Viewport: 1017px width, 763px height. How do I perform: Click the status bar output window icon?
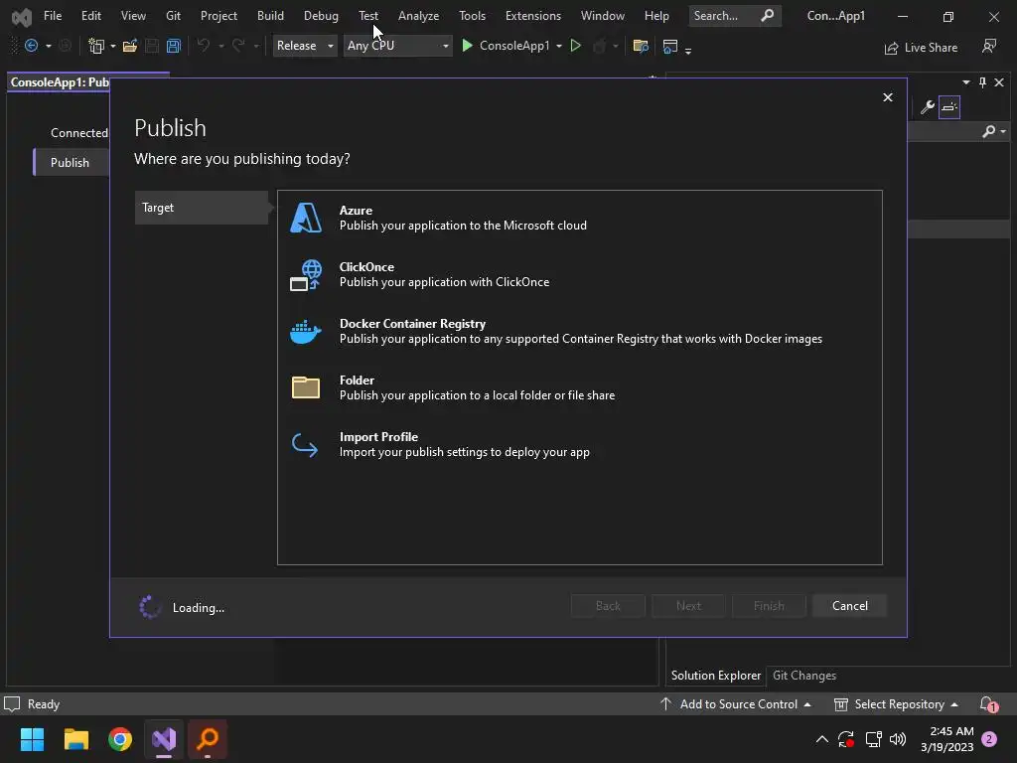(x=12, y=704)
